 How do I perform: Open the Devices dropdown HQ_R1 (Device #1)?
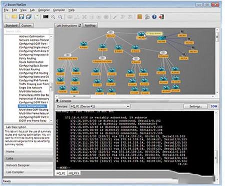coord(100,106)
